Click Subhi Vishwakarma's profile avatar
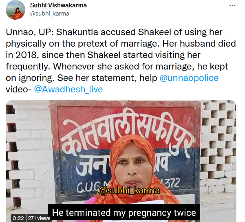The height and width of the screenshot is (222, 245). pos(15,10)
